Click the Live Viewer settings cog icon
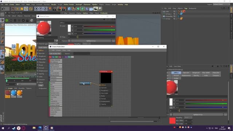 coord(23,20)
